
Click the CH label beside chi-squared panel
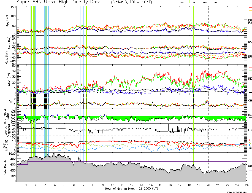click(250, 101)
